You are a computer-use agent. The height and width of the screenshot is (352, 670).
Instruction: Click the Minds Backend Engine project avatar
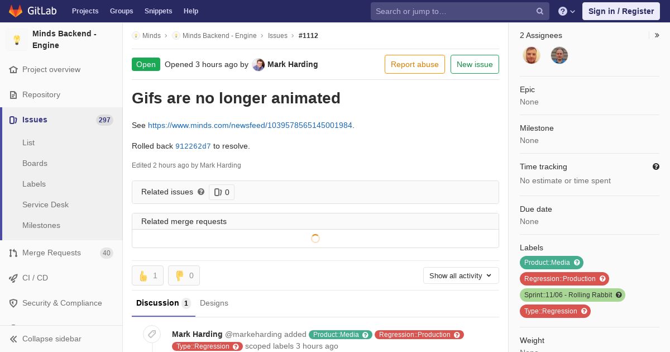point(17,40)
